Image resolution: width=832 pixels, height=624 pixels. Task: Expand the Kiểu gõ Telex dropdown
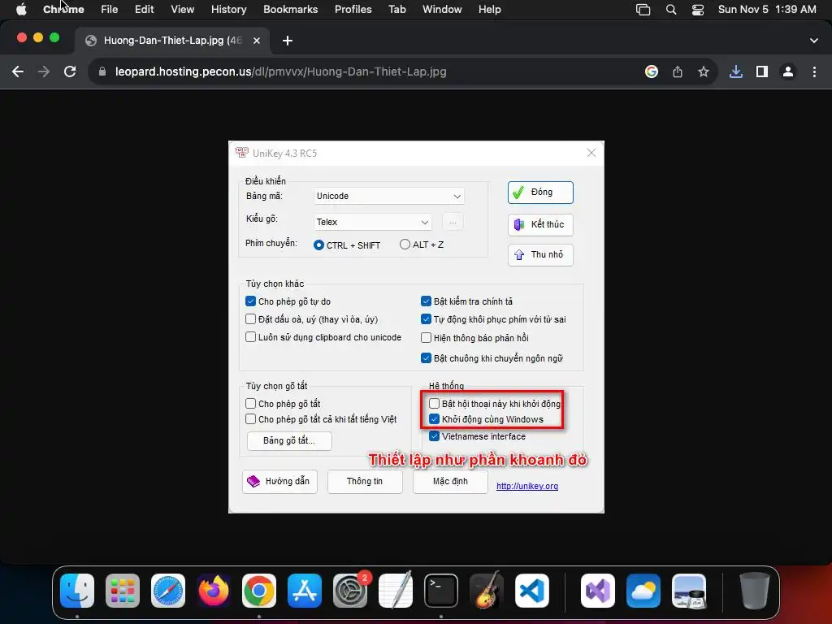pyautogui.click(x=372, y=222)
